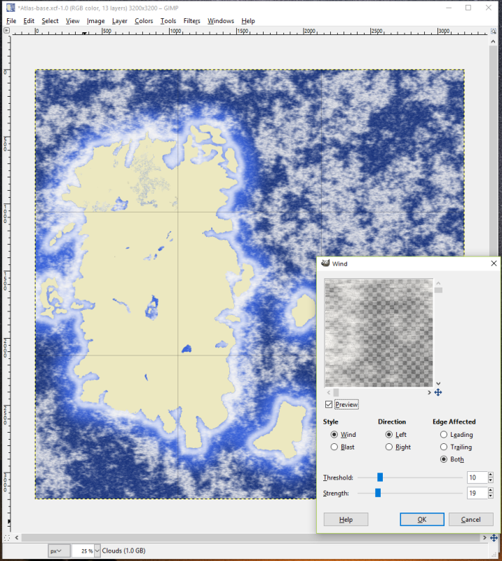
Task: Uncheck the Preview checkbox
Action: tap(329, 405)
